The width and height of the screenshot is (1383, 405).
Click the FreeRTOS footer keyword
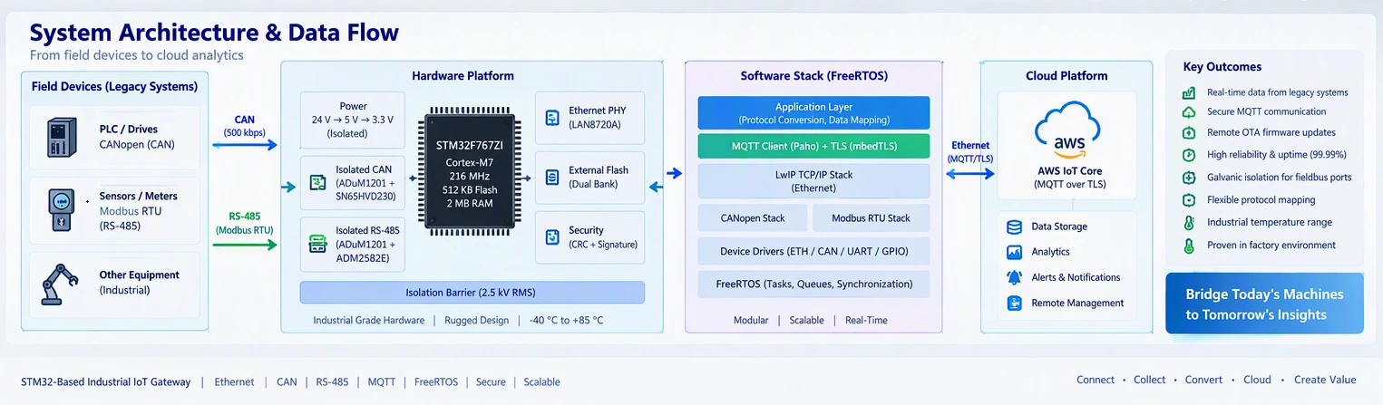click(436, 381)
